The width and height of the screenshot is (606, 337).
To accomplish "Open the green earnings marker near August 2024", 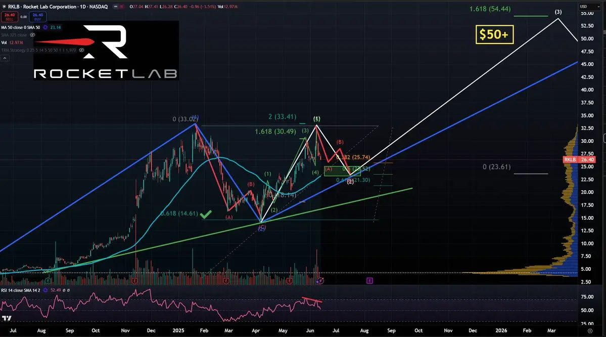I will point(48,280).
